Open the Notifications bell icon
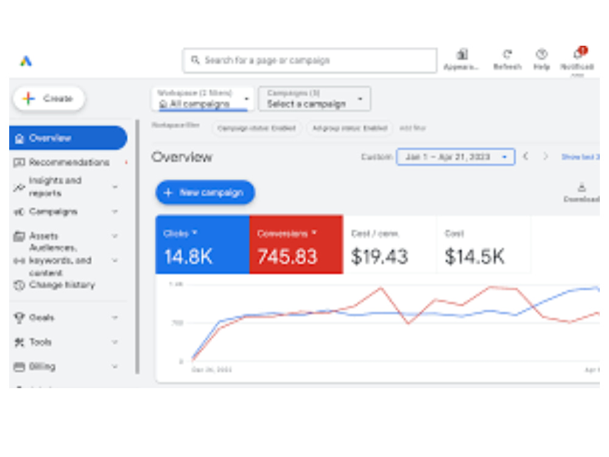 coord(577,54)
